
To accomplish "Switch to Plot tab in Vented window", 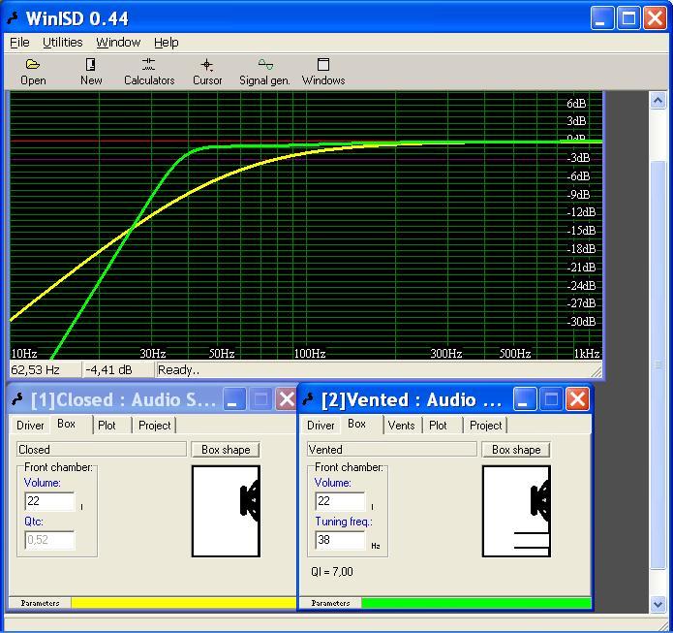I will (438, 426).
